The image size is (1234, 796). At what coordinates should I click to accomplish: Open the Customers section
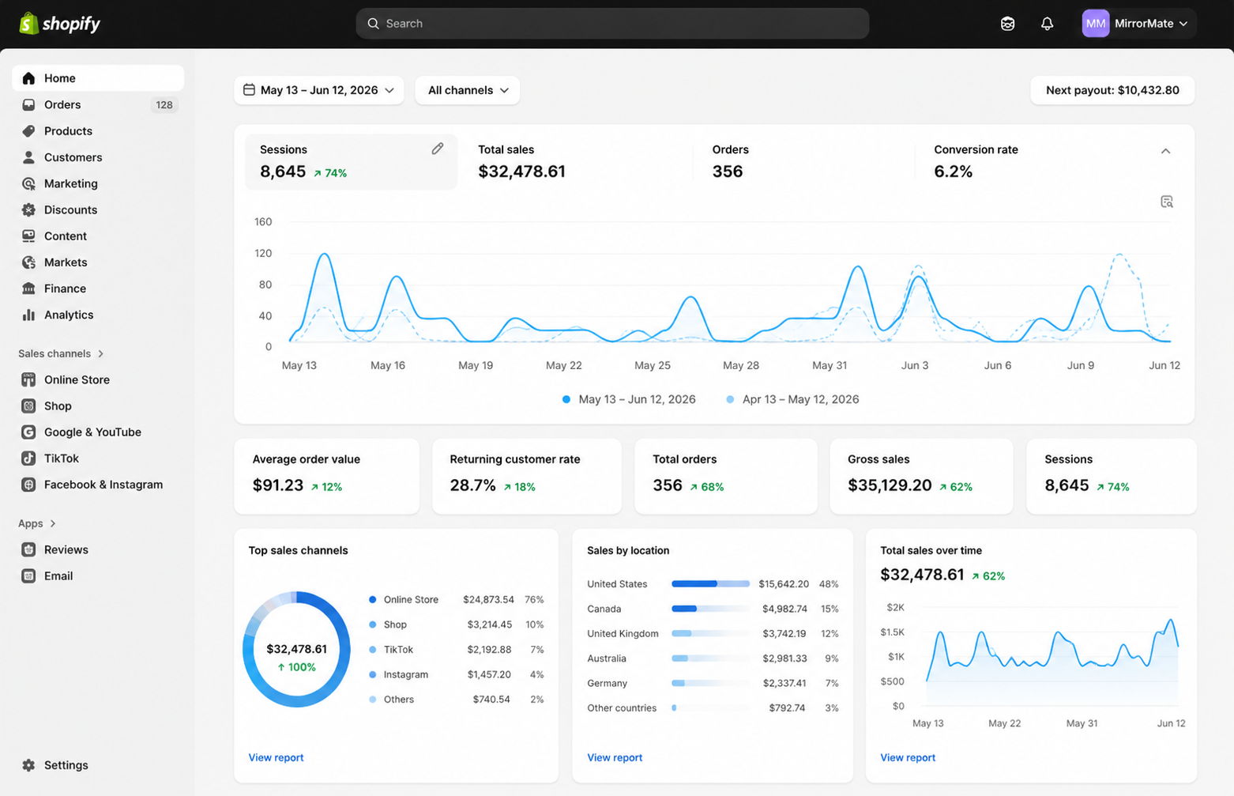[98, 157]
